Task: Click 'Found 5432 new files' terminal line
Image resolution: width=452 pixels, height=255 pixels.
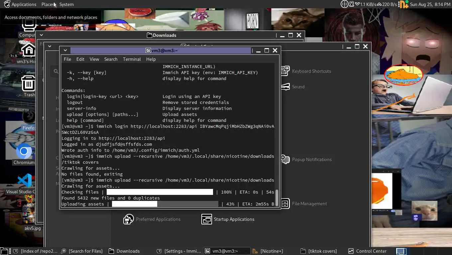Action: pos(111,198)
